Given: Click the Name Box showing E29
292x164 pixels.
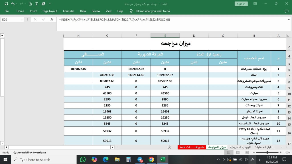Looking at the screenshot, I should tap(11, 20).
